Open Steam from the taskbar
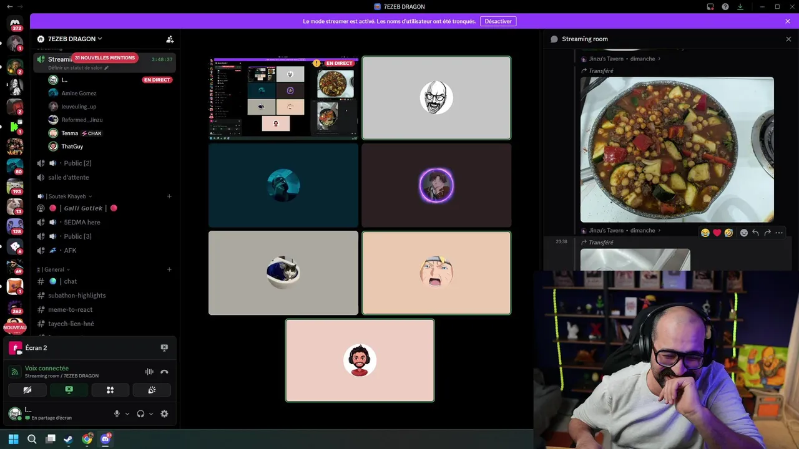Viewport: 799px width, 449px height. coord(69,439)
